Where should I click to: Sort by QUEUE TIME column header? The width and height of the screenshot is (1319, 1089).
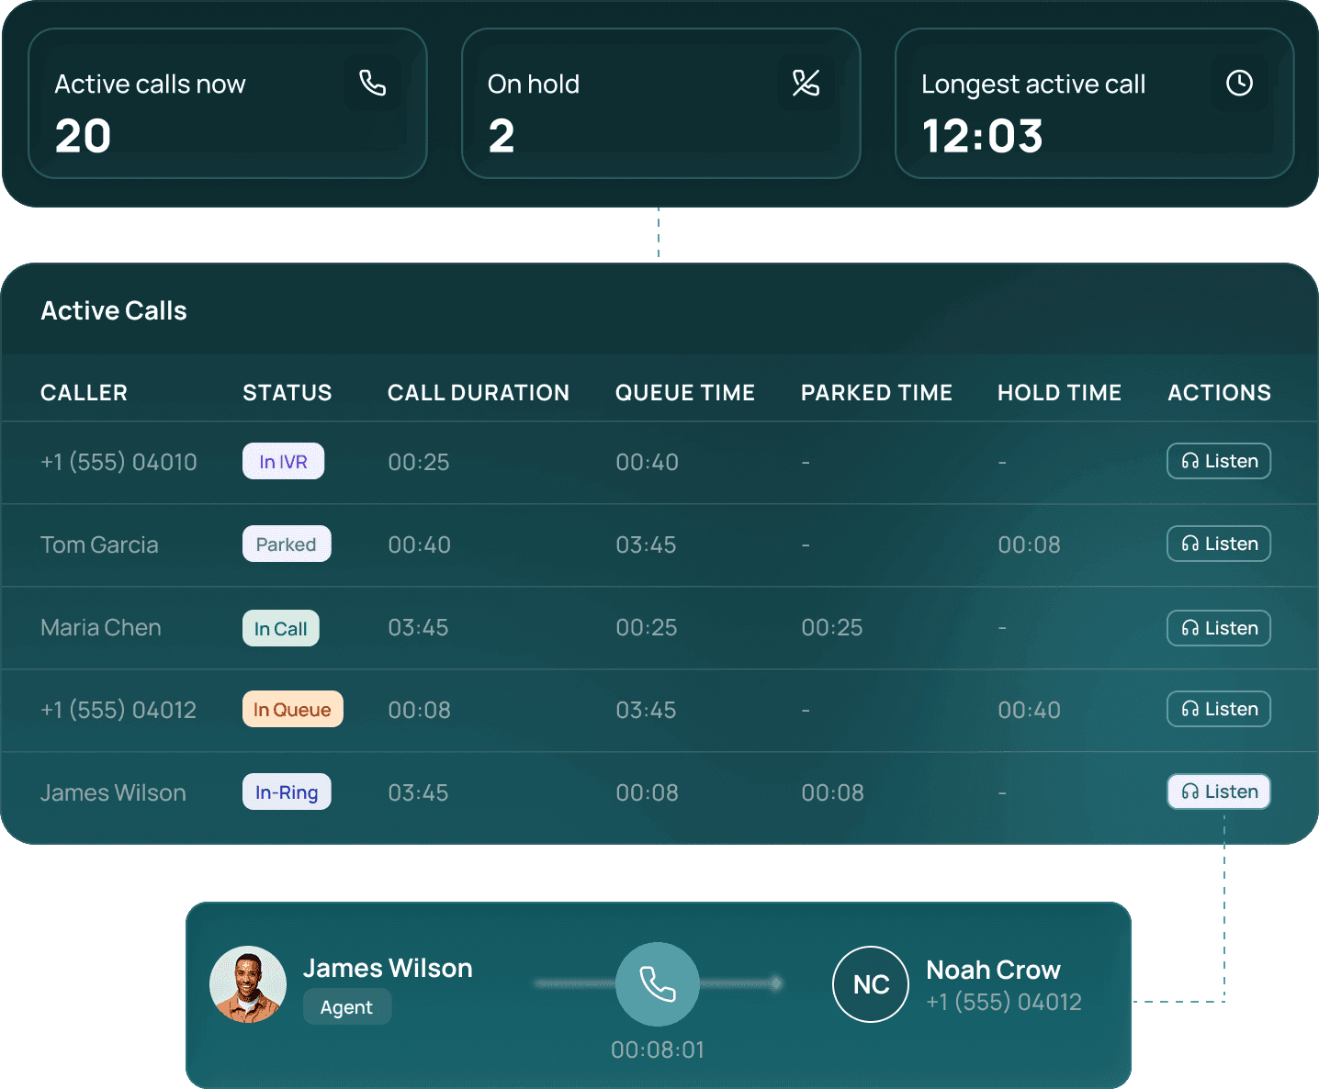click(685, 393)
